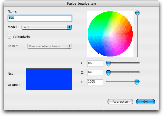Click the color wheel picker
163x116 pixels.
click(110, 34)
